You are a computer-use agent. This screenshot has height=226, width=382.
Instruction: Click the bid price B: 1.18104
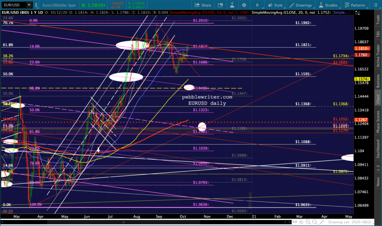click(x=94, y=5)
